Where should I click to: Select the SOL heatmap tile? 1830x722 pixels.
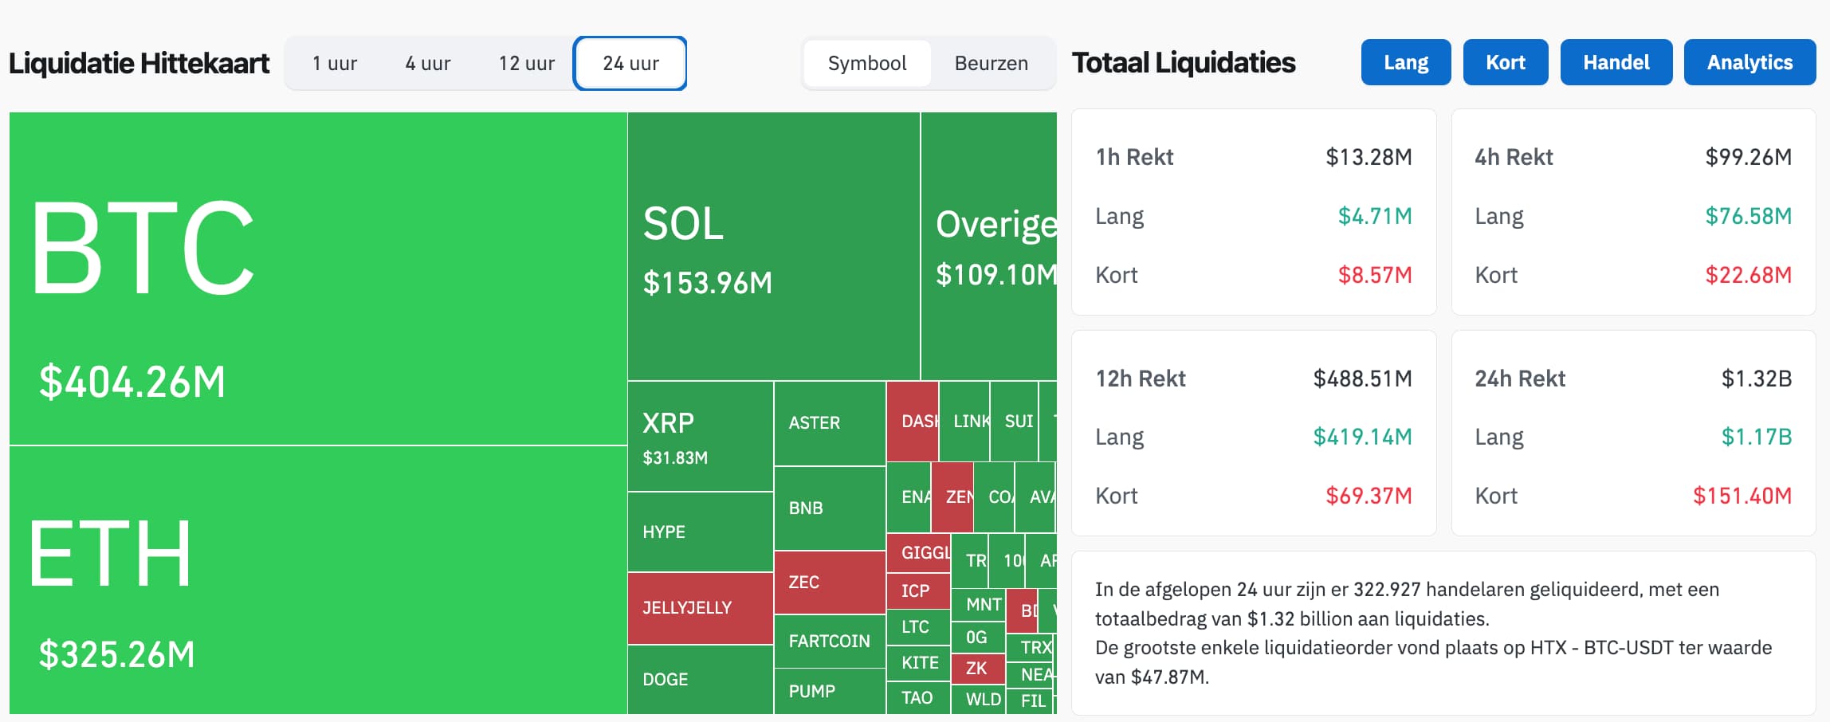[x=773, y=246]
